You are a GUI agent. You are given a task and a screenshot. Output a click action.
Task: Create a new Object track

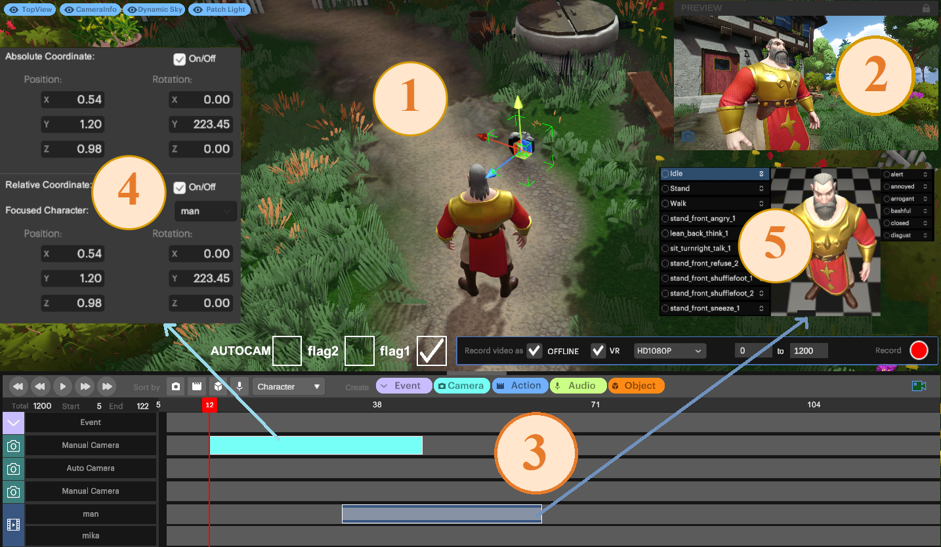click(636, 386)
